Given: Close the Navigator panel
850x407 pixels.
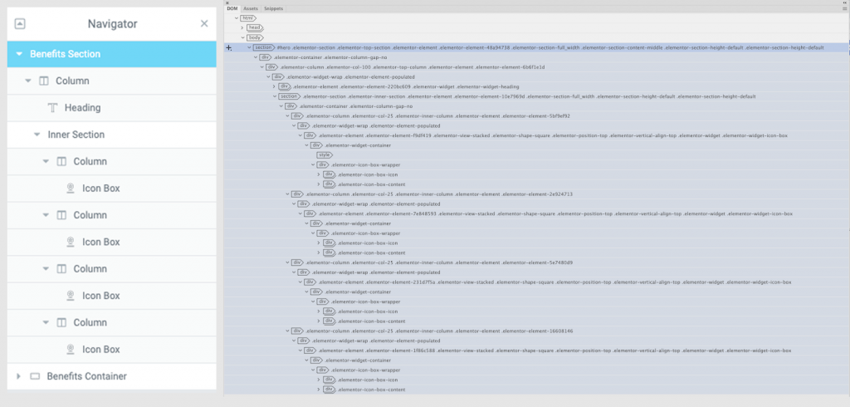Looking at the screenshot, I should tap(204, 23).
